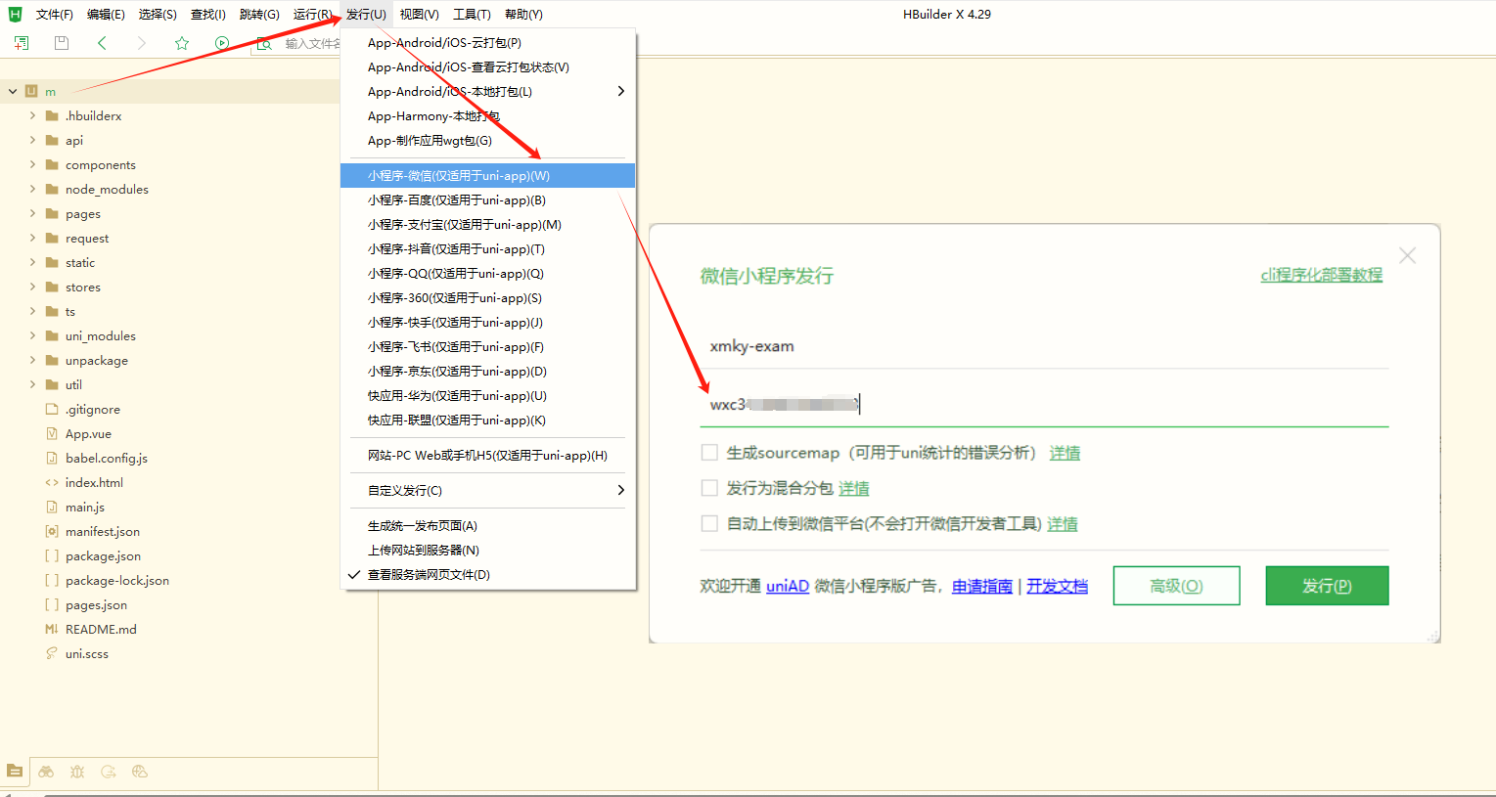Open the globe cloud panel icon

click(140, 772)
